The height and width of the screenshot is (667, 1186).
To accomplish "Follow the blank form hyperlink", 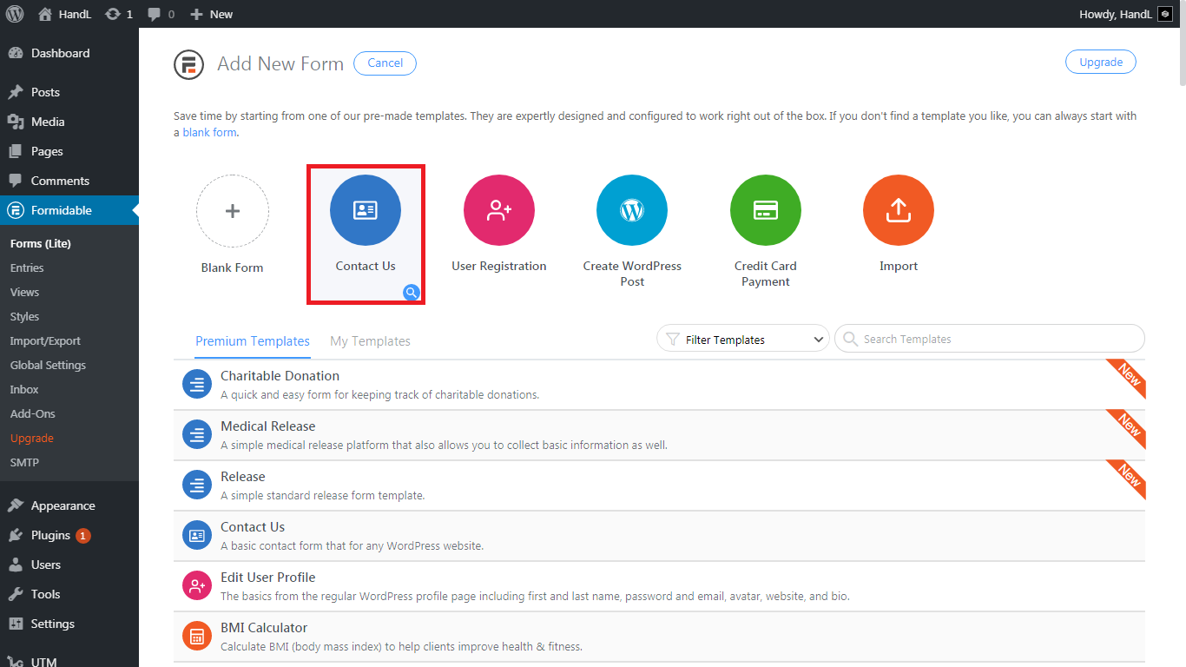I will click(209, 133).
